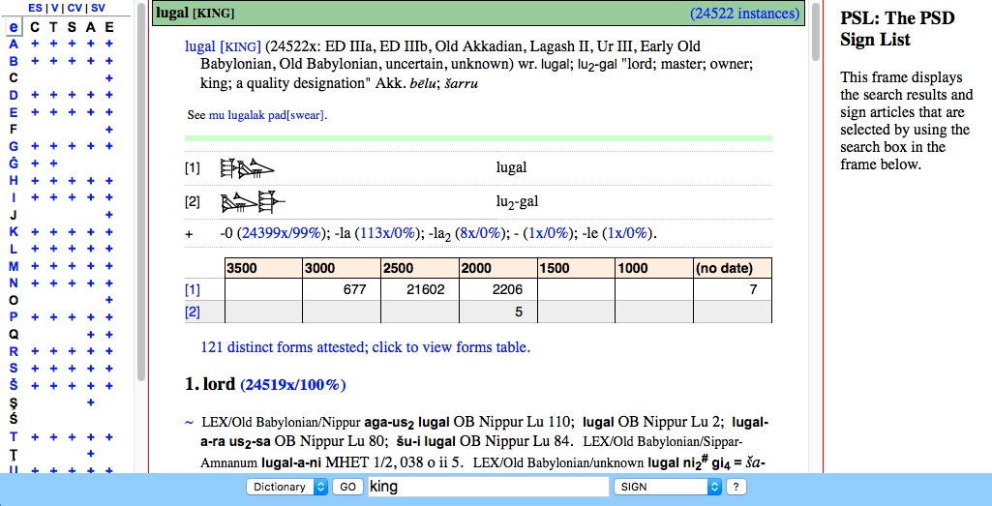This screenshot has height=506, width=992.
Task: Select the plus marker in index row O
Action: click(x=109, y=300)
